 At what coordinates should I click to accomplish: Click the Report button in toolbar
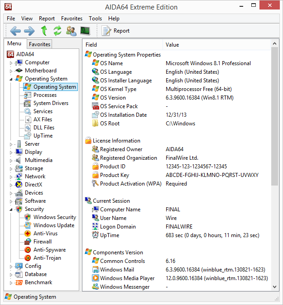tap(116, 31)
